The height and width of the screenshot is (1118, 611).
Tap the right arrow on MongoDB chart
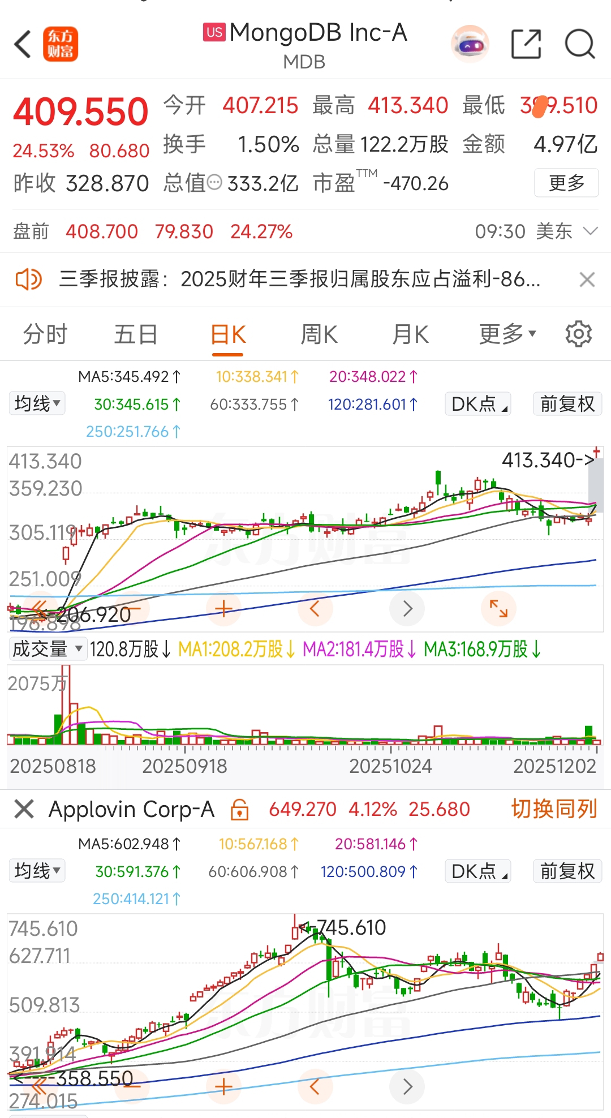click(x=407, y=609)
